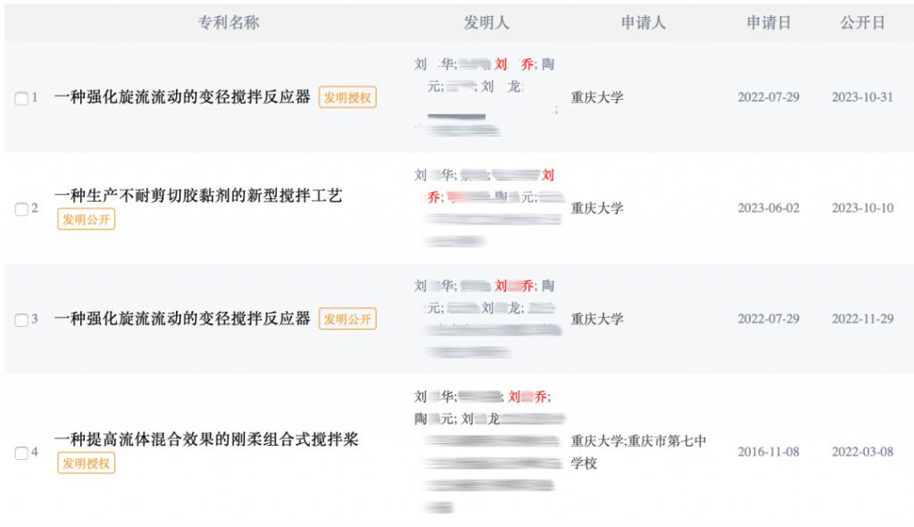Sort by the 公开日 column header
914x527 pixels.
(862, 22)
